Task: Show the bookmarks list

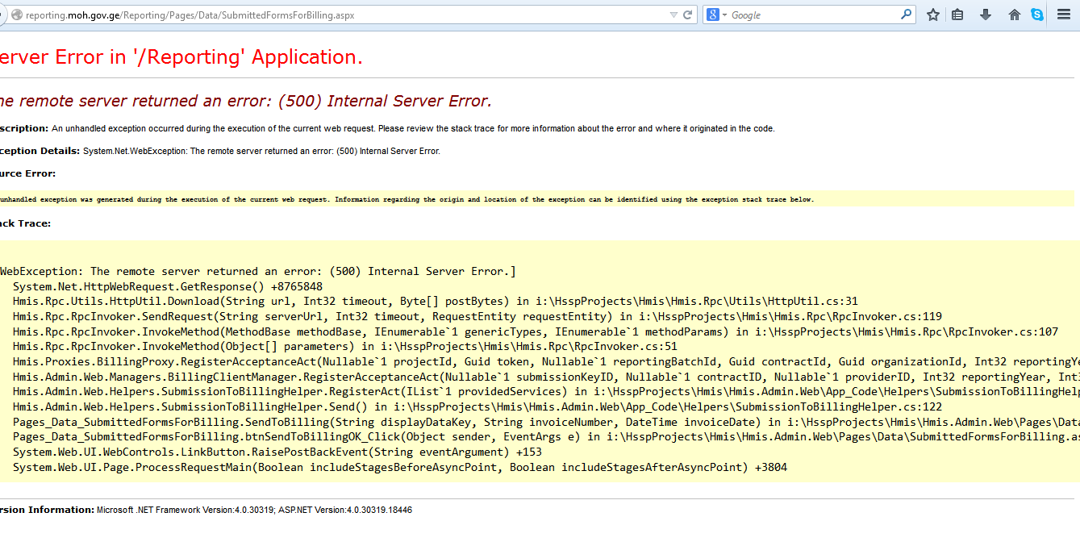Action: point(957,15)
